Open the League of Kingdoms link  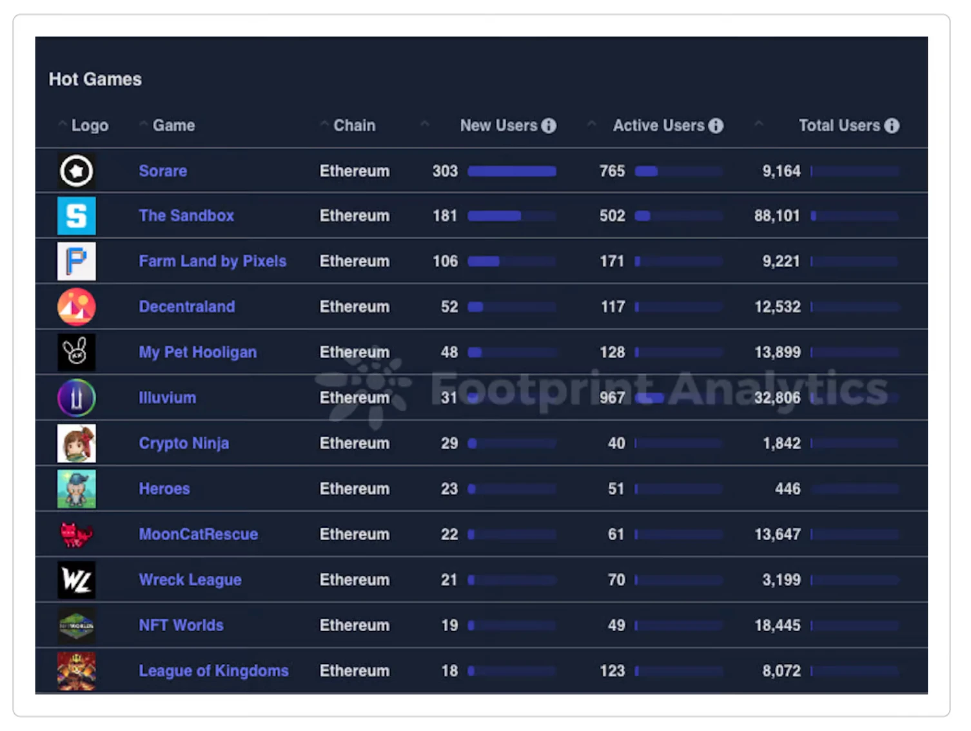(213, 670)
